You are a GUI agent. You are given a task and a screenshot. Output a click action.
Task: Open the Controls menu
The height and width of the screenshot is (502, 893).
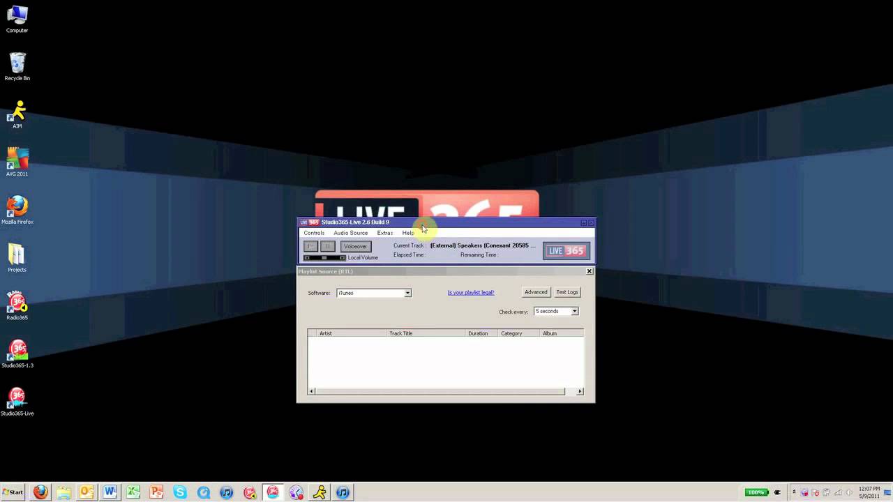click(x=314, y=233)
